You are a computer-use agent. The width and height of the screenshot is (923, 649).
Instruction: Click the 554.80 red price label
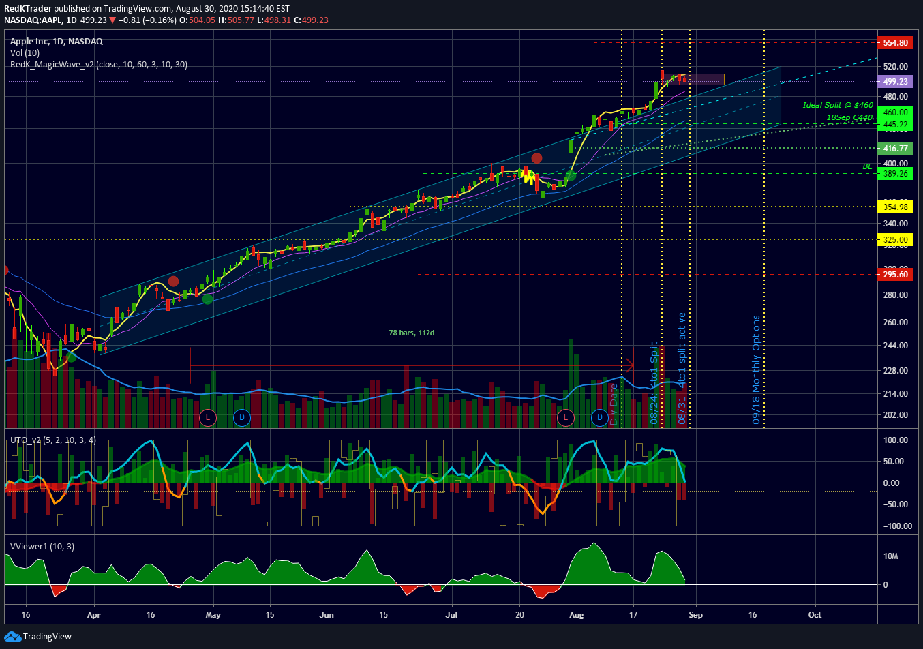point(896,42)
